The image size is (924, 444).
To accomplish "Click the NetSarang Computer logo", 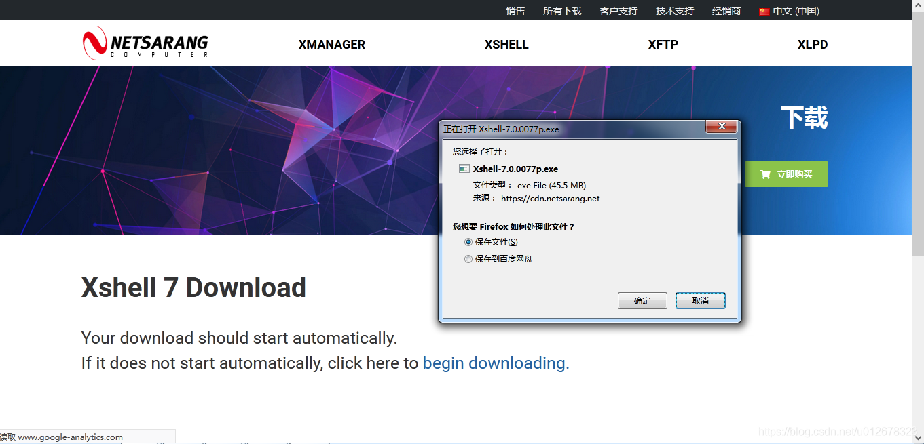I will pyautogui.click(x=145, y=43).
